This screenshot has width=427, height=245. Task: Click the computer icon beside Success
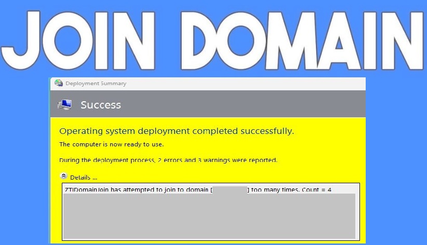[65, 105]
